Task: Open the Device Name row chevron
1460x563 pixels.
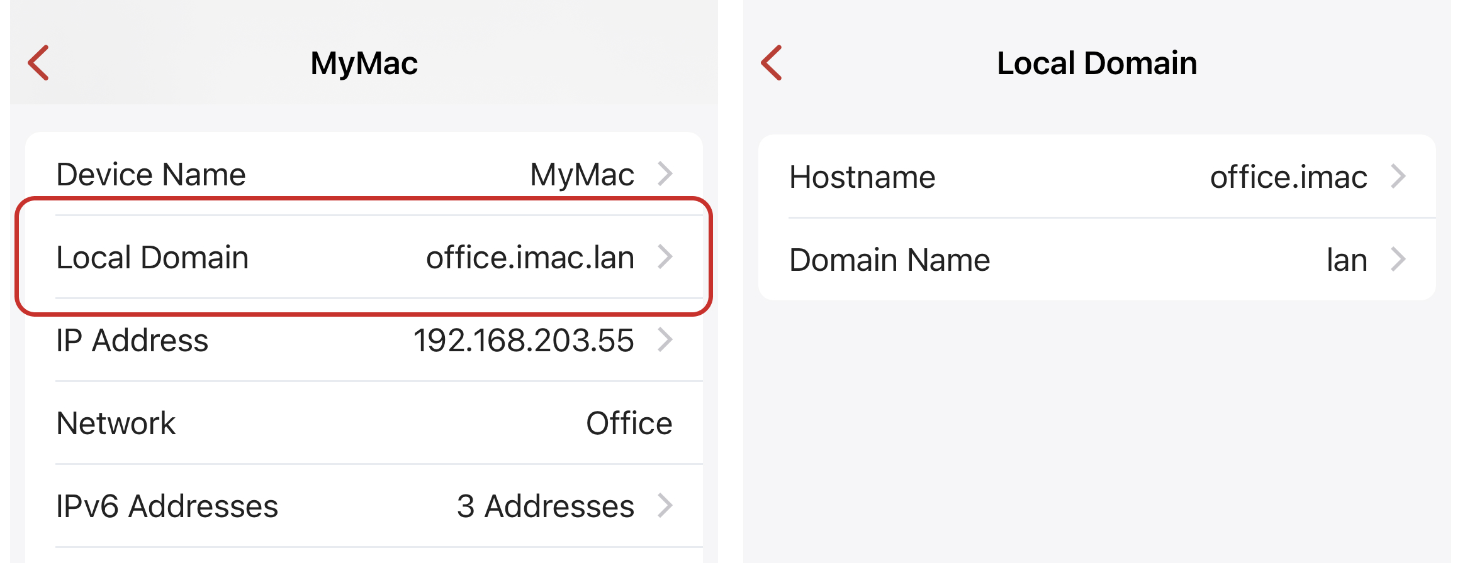Action: click(665, 174)
